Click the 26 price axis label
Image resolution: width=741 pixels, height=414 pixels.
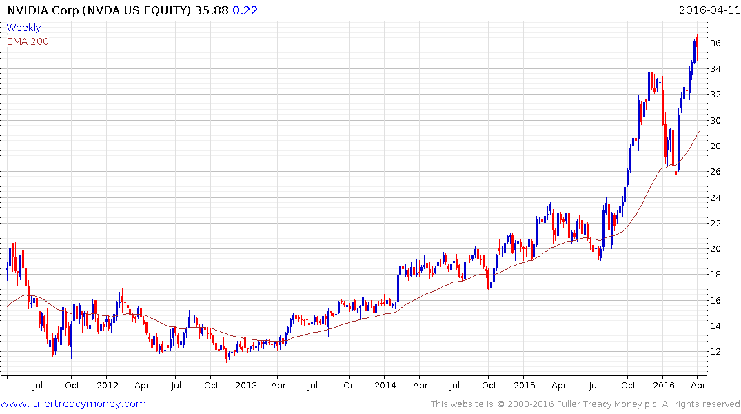coord(715,171)
